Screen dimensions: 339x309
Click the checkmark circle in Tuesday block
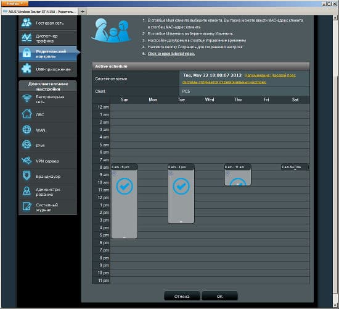click(181, 186)
